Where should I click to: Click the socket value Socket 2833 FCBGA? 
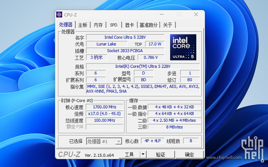pos(125,51)
